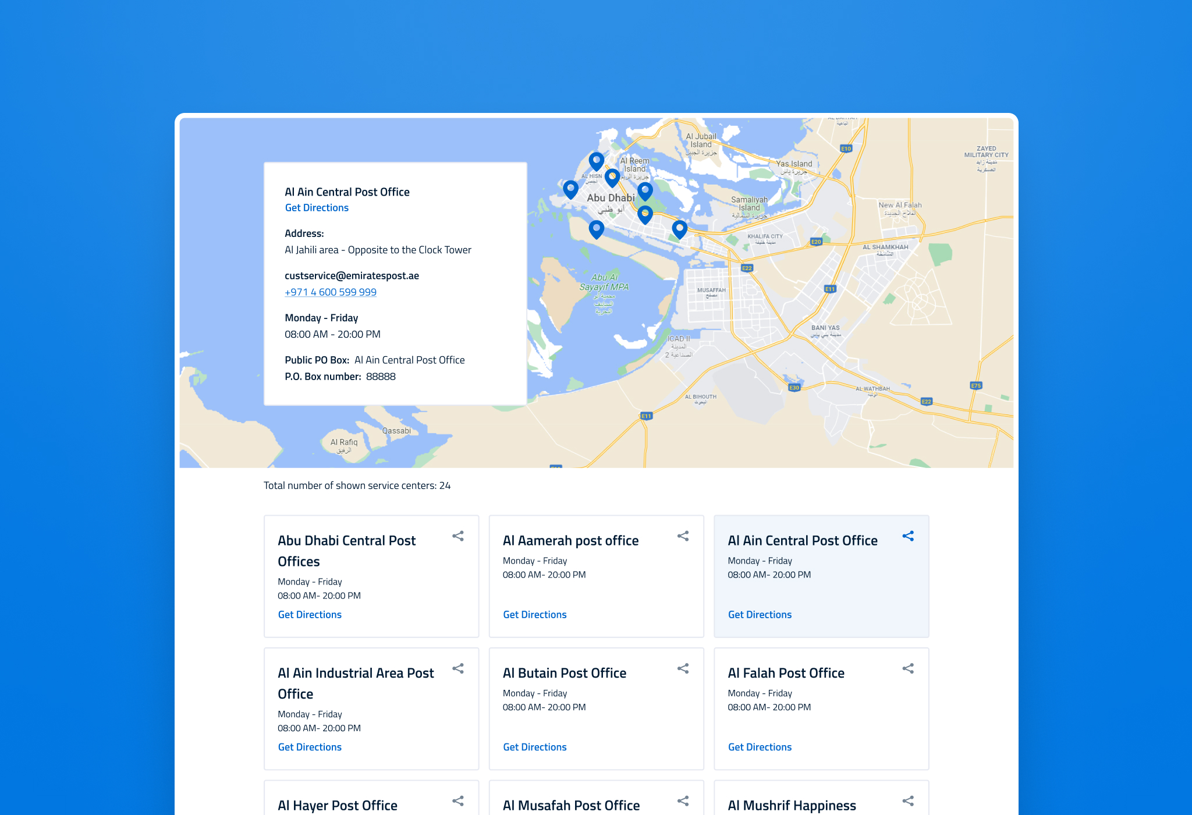Click the Yas Island label on map
The height and width of the screenshot is (815, 1192).
pyautogui.click(x=793, y=164)
